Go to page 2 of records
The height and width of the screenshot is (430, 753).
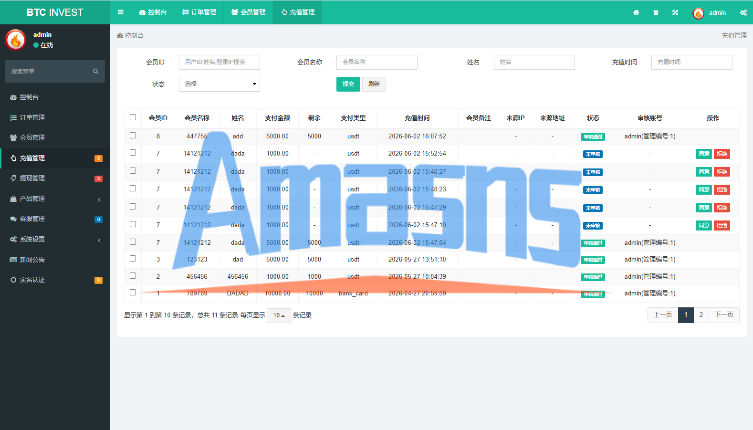[701, 315]
